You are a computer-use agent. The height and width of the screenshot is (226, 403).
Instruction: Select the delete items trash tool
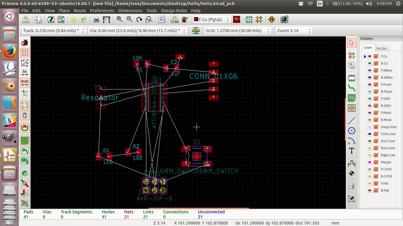coord(351,186)
